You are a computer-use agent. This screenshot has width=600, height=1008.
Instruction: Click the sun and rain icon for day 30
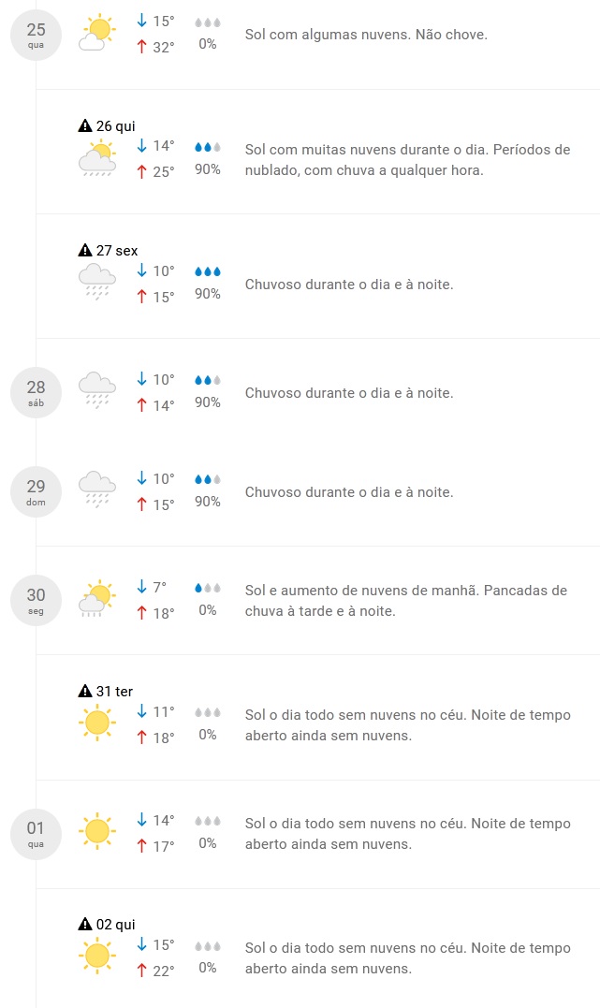(96, 599)
